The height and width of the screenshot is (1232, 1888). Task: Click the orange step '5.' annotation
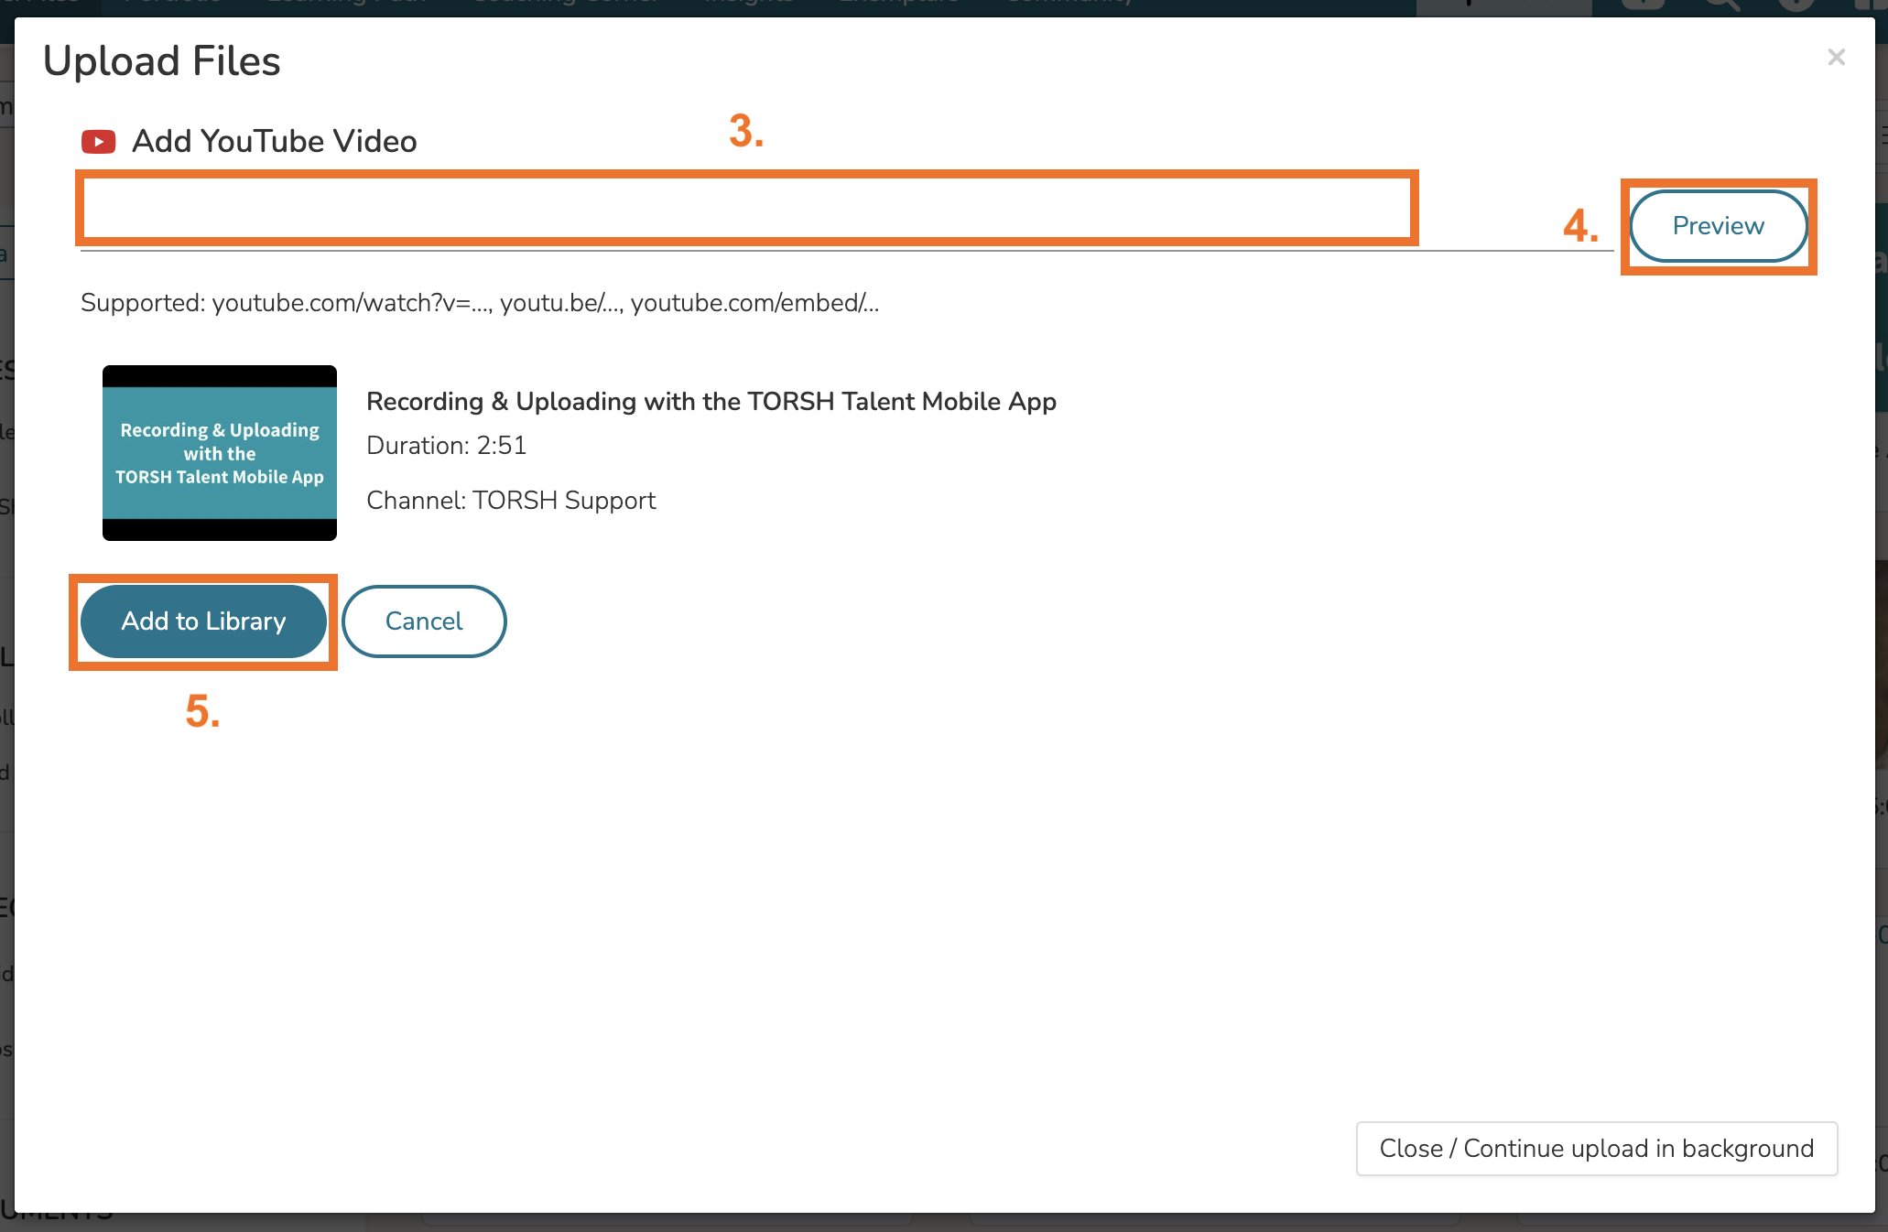click(202, 711)
